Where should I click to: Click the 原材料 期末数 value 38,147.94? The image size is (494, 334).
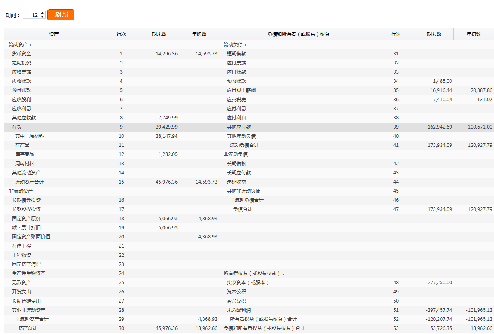tap(168, 136)
